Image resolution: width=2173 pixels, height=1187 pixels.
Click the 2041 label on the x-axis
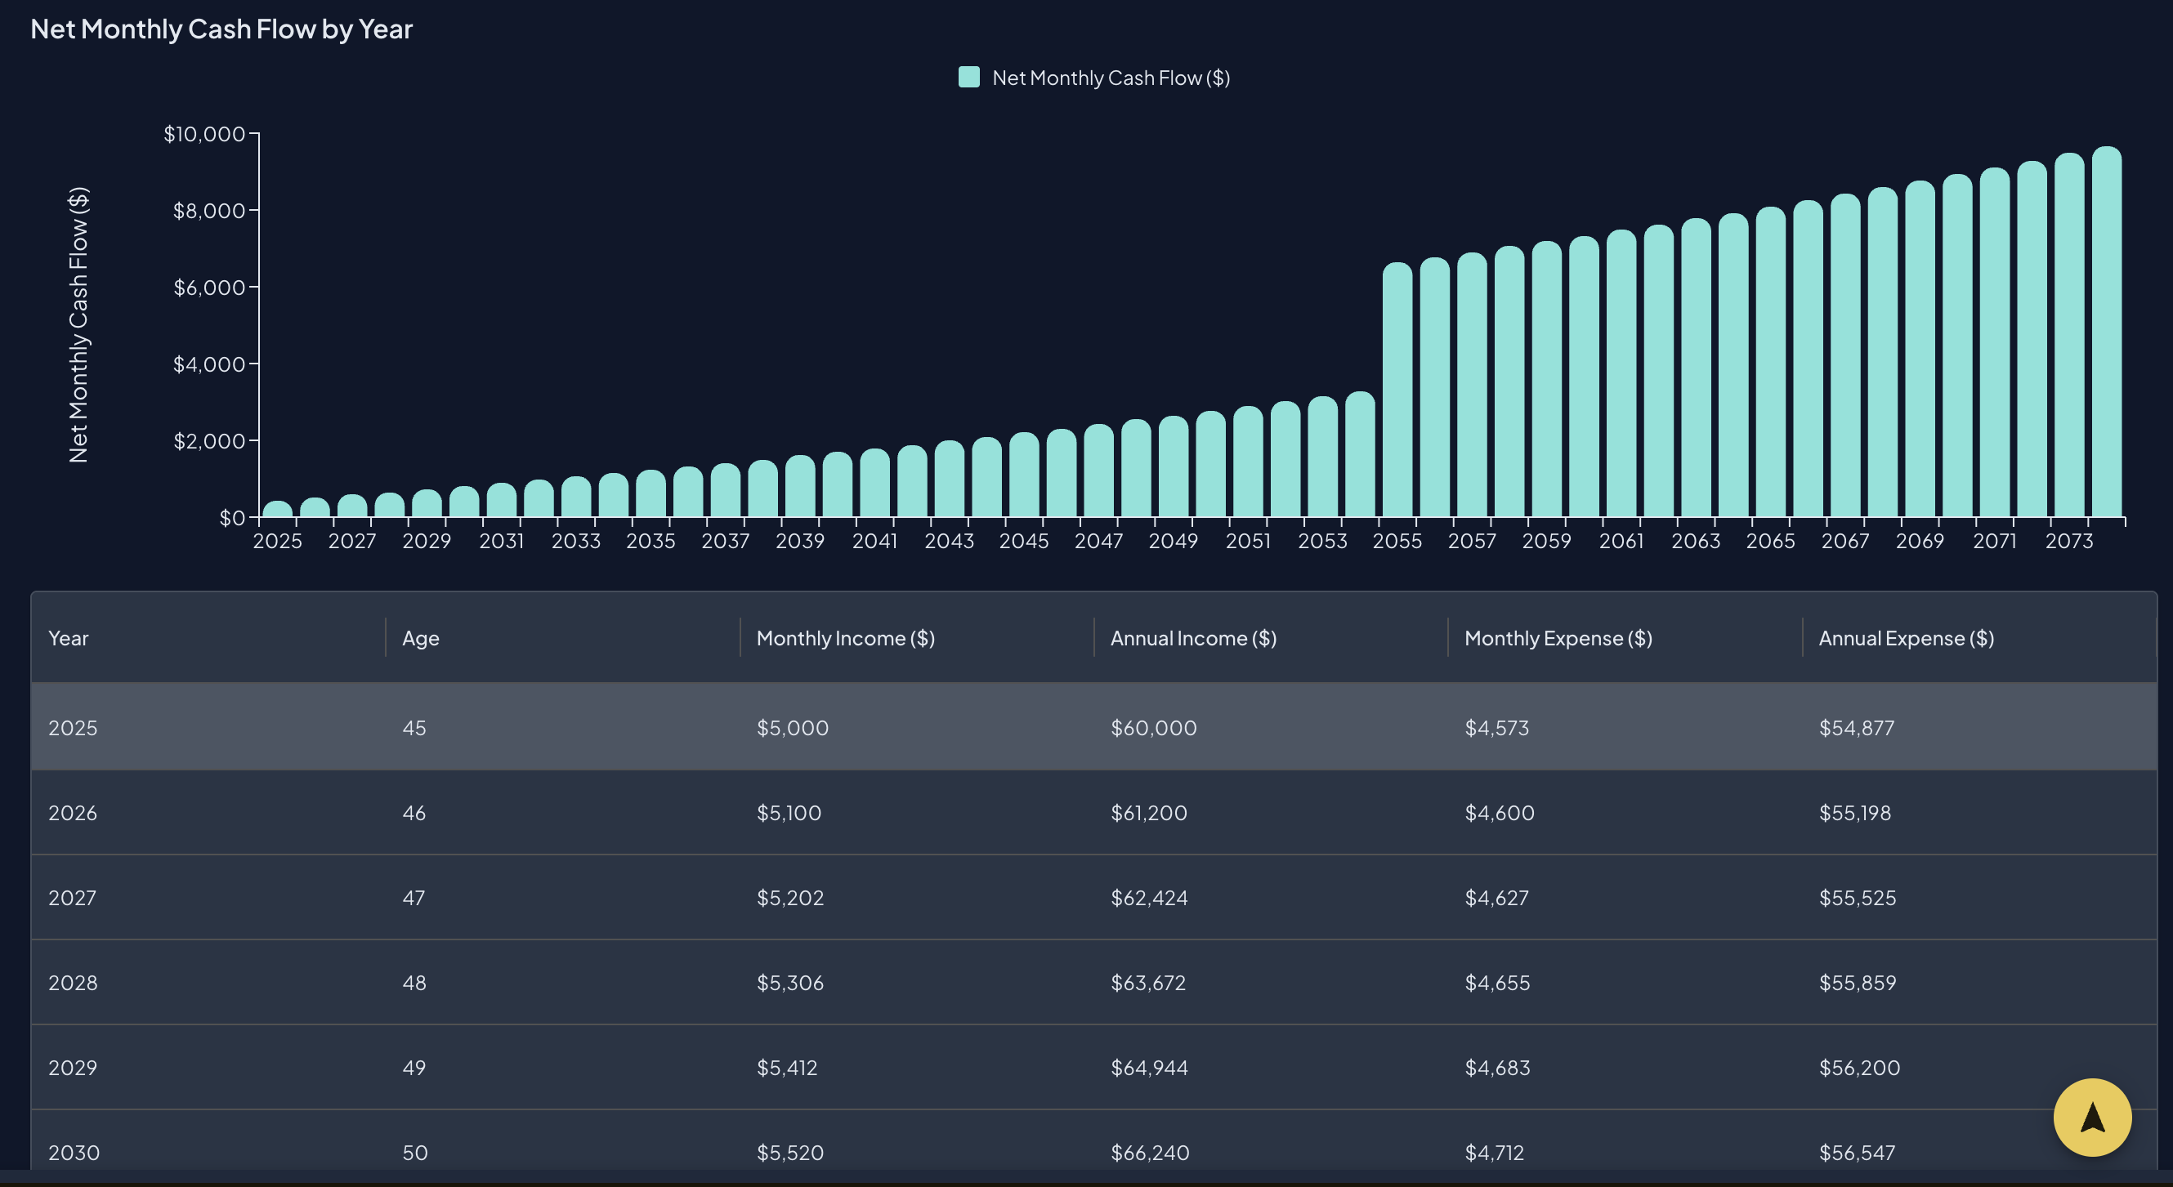coord(874,542)
